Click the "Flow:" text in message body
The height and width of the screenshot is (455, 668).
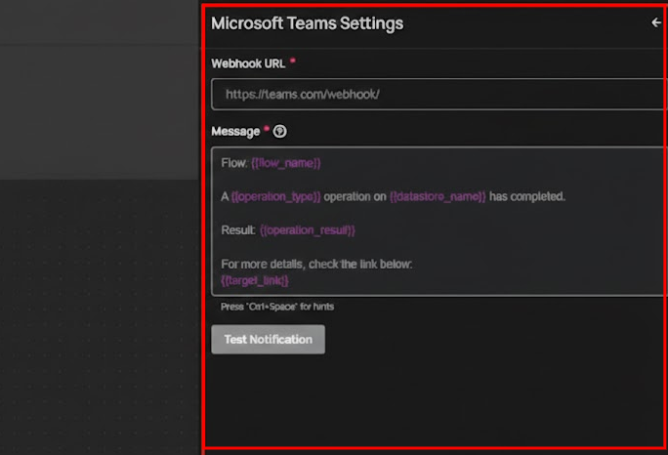tap(234, 163)
